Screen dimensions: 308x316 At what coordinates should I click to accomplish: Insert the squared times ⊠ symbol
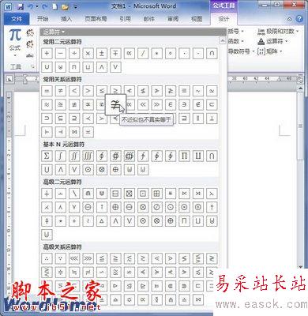tap(129, 194)
